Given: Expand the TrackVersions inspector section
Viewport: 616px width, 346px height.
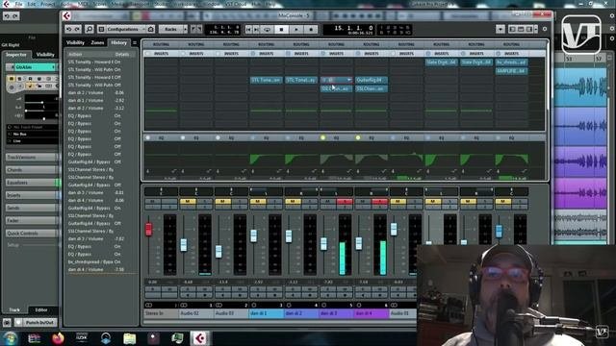Looking at the screenshot, I should coord(32,157).
